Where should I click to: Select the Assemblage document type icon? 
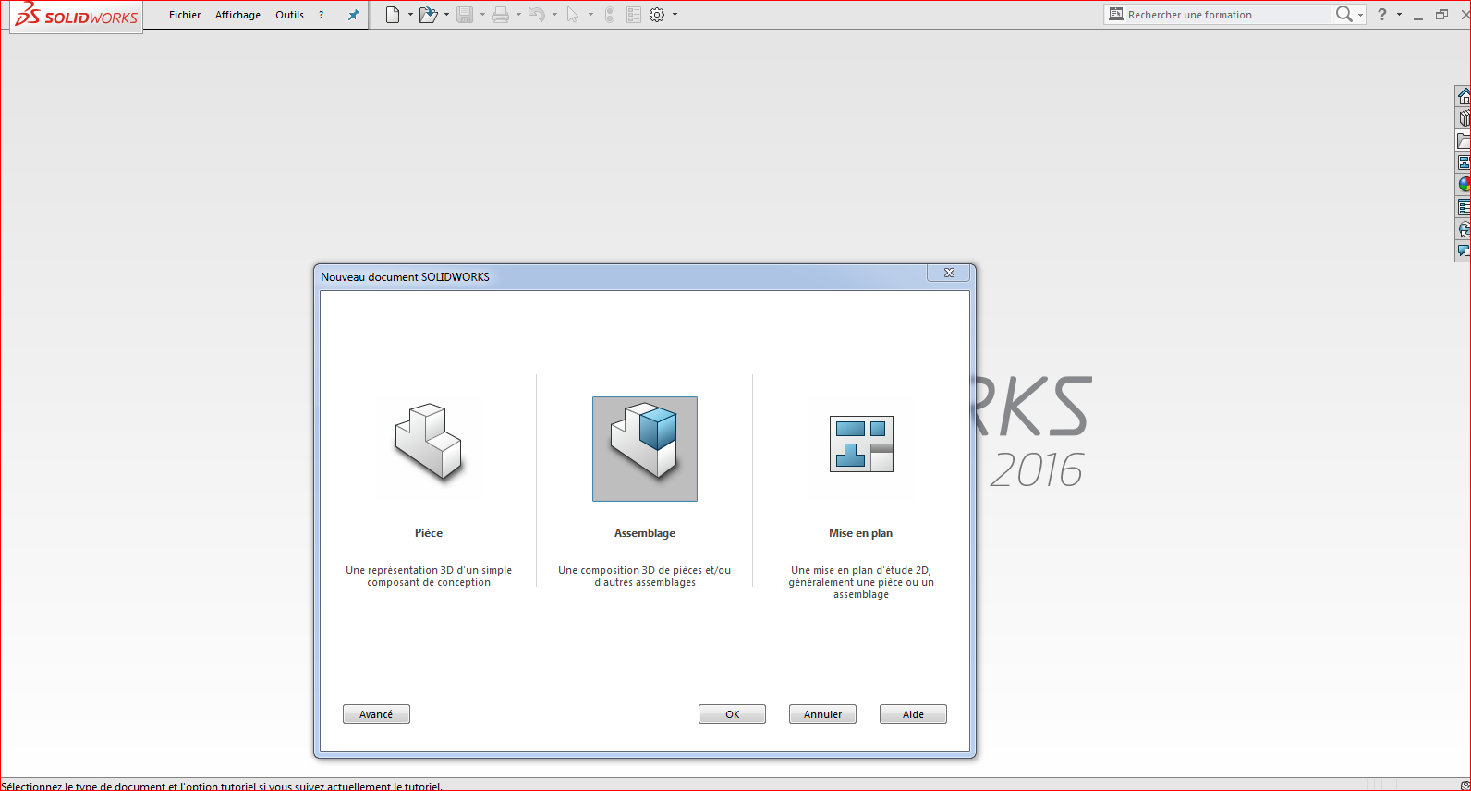645,449
